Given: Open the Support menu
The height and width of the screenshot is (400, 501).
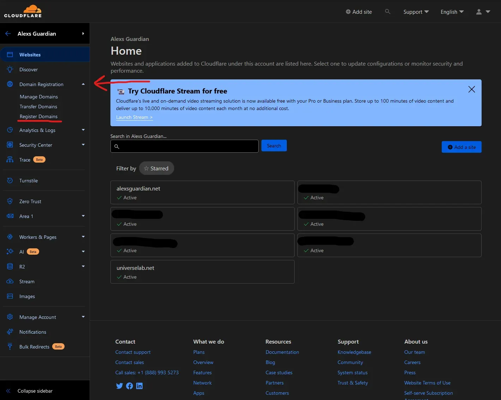Looking at the screenshot, I should click(x=416, y=12).
